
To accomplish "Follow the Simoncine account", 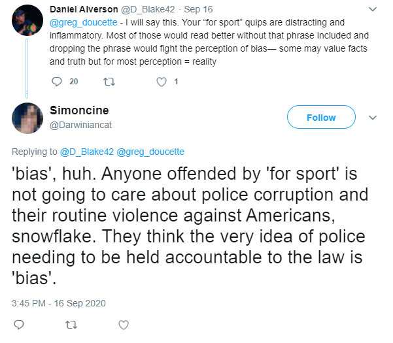I will (x=321, y=117).
